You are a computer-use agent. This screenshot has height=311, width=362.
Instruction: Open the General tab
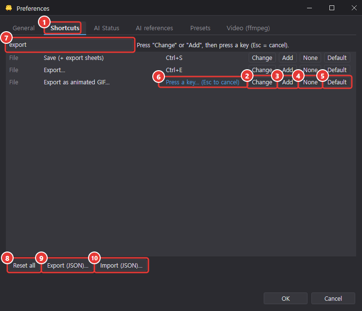click(23, 28)
